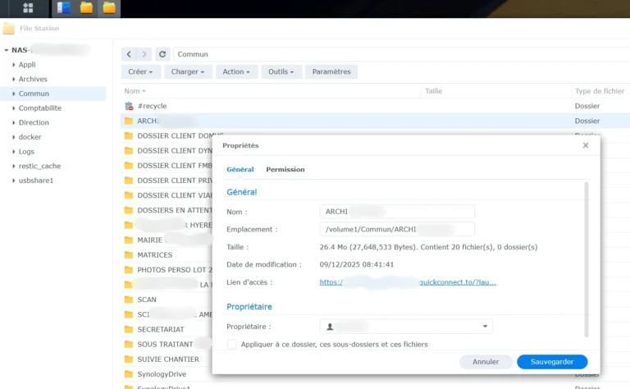Screen dimensions: 630x389
Task: Sort by Type de fichier column header
Action: click(x=600, y=91)
